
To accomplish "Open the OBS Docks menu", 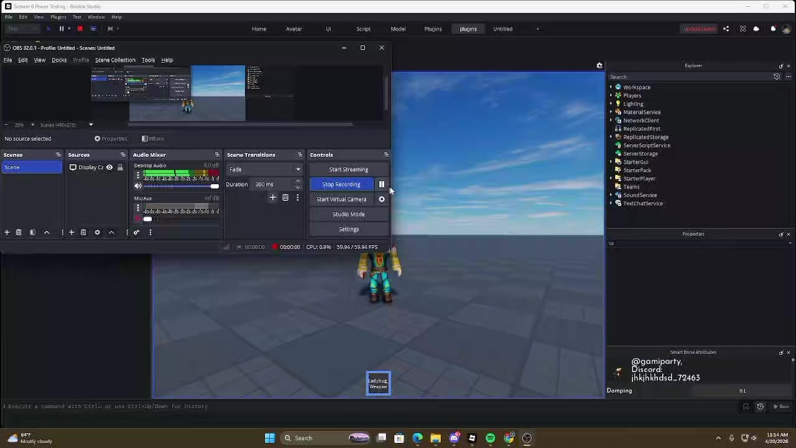I will [59, 60].
